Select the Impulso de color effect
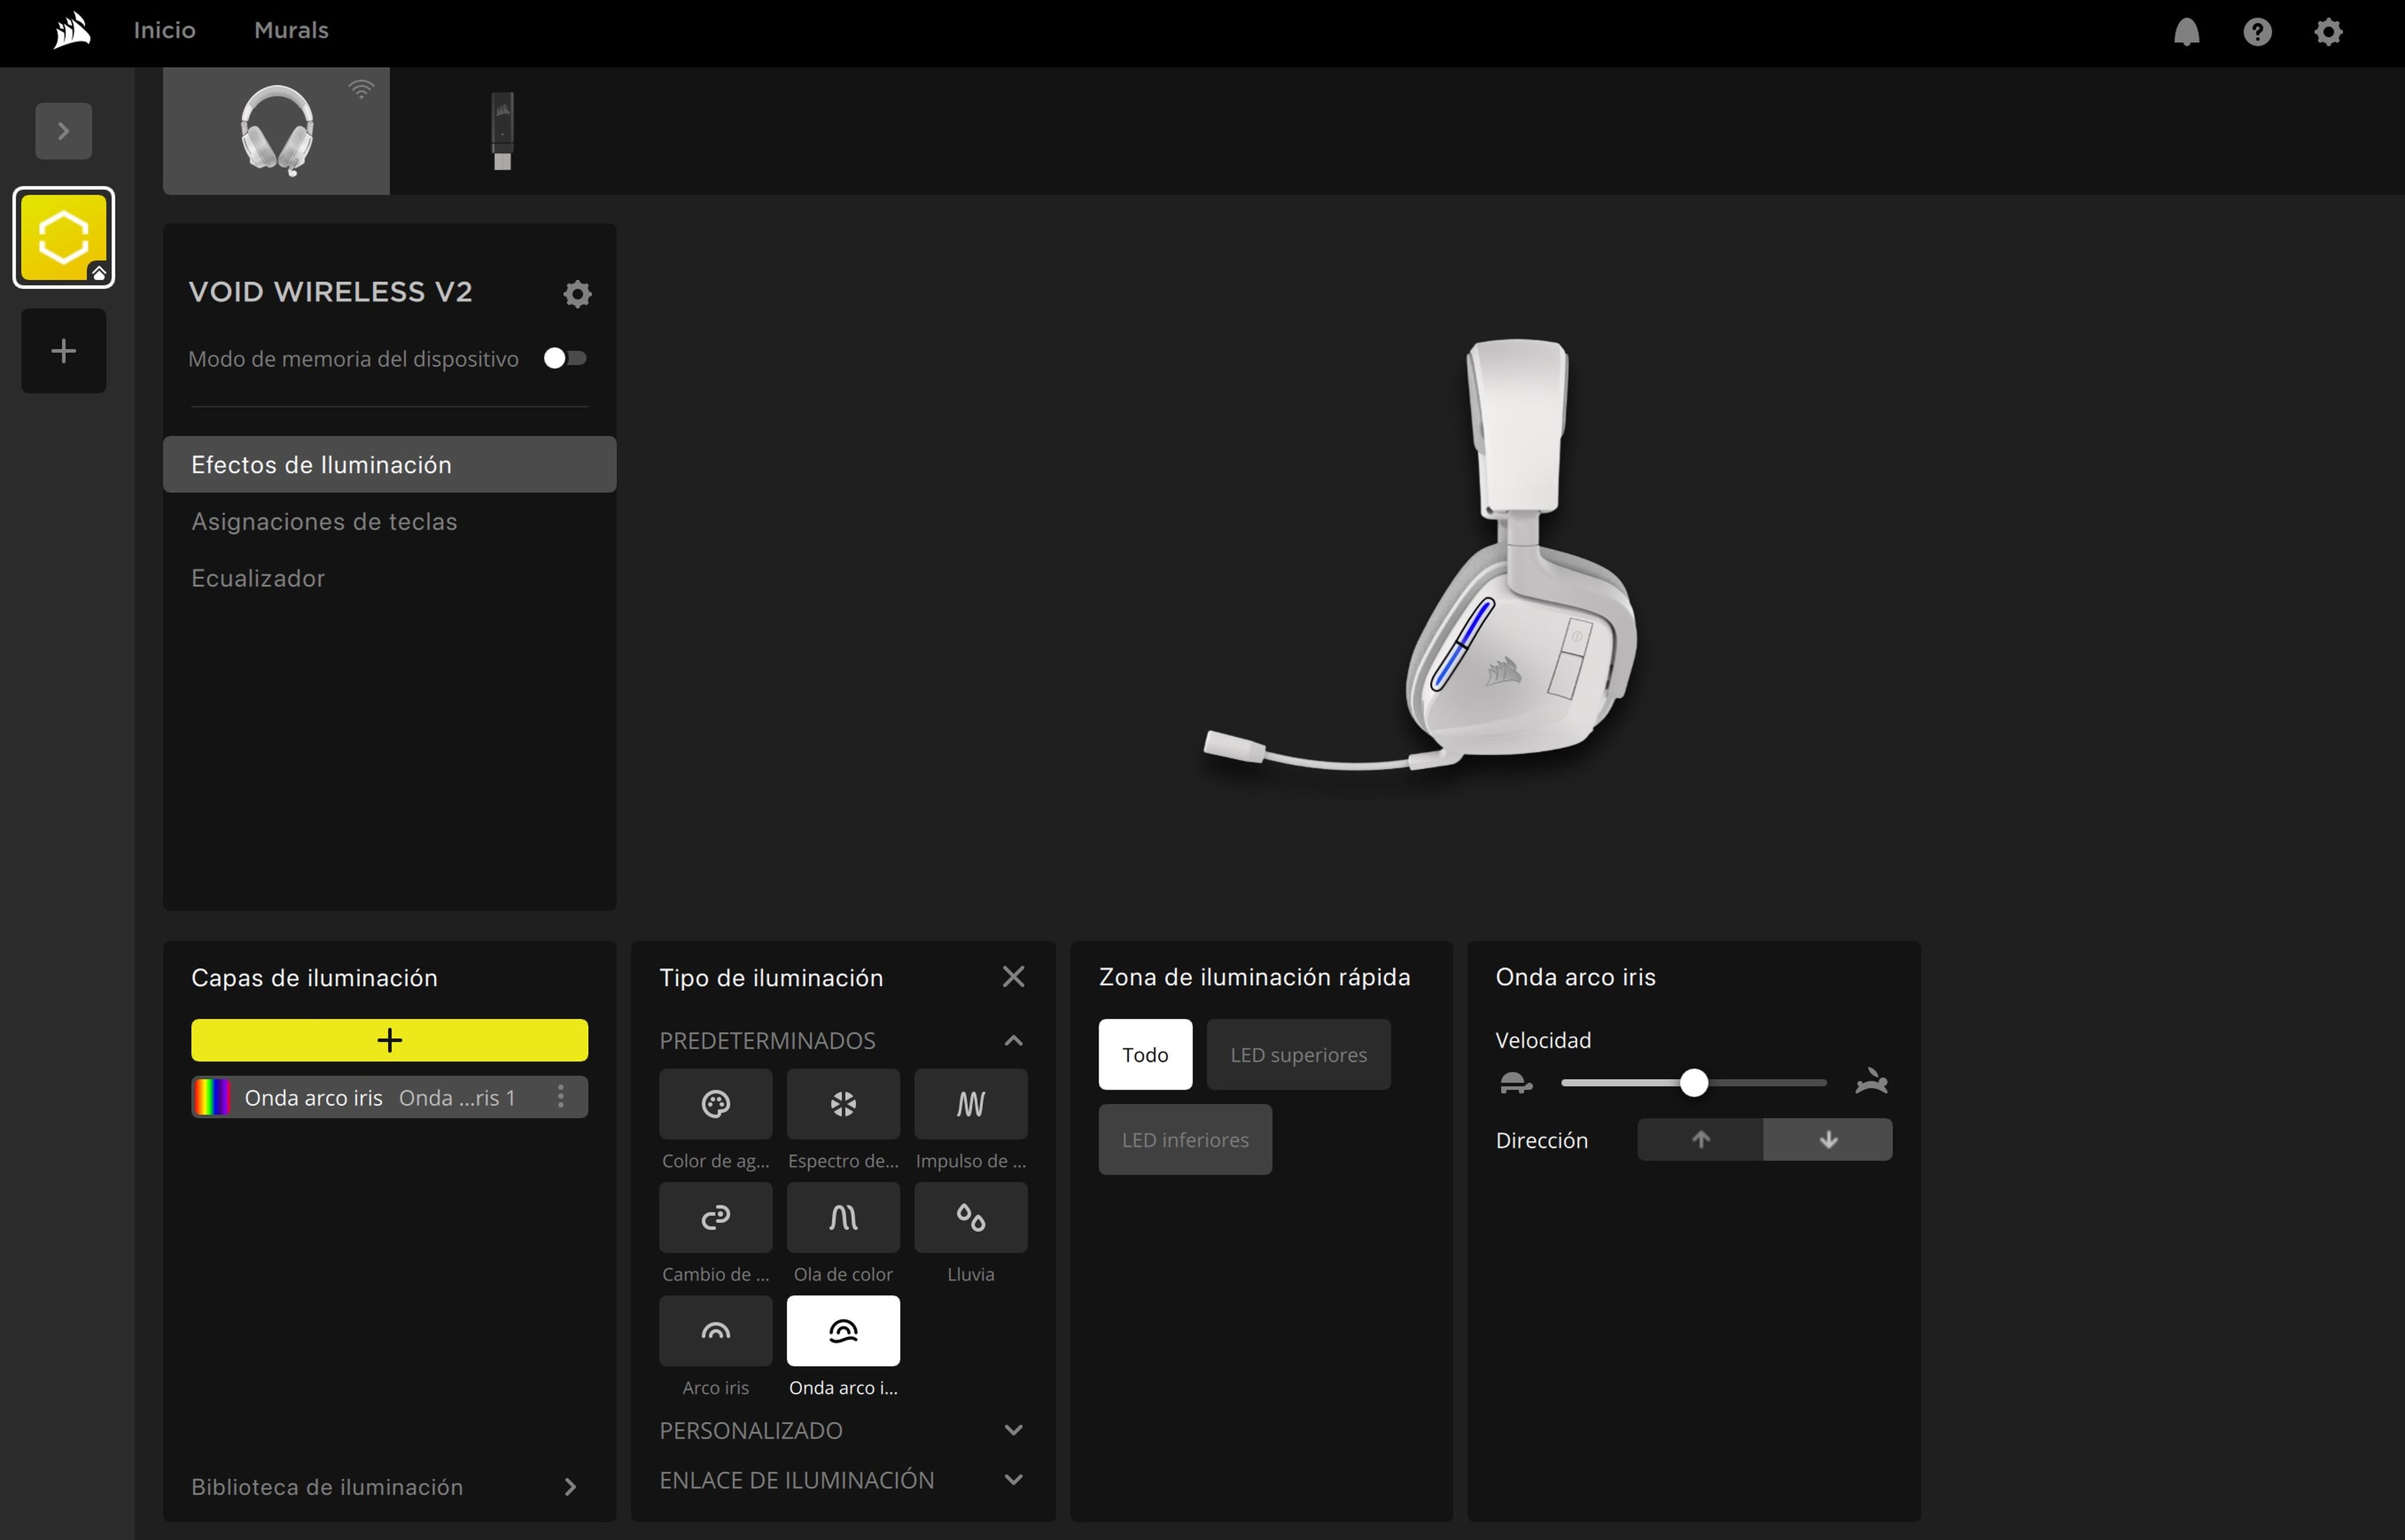The width and height of the screenshot is (2405, 1540). (969, 1104)
